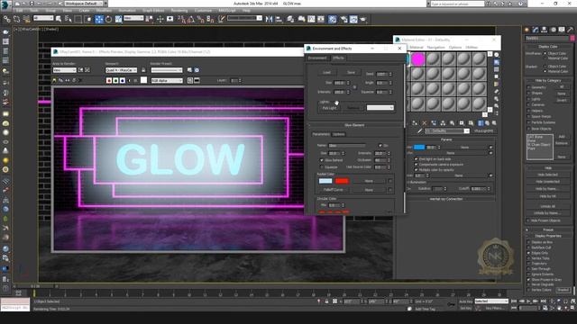
Task: Open the Rendering menu
Action: click(x=179, y=11)
